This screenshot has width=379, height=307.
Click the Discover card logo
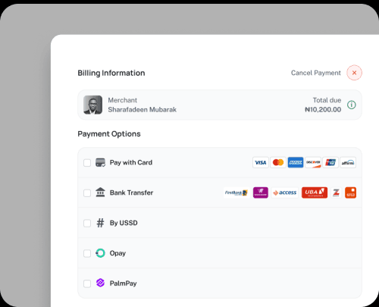click(313, 162)
